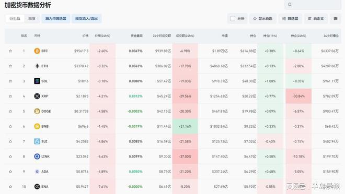Click the DOGE coin logo

37,111
